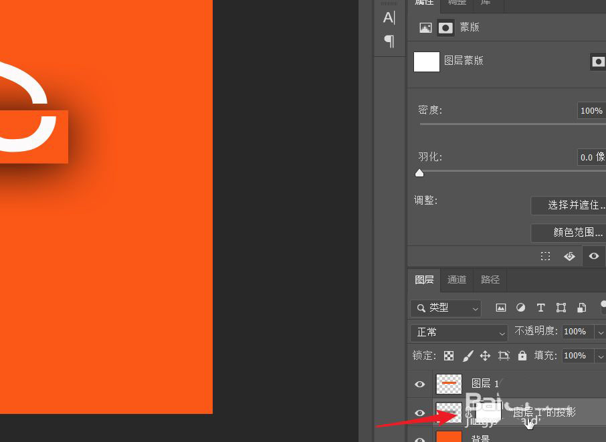Open the 正常 blend mode dropdown
This screenshot has height=442, width=606.
pos(459,332)
